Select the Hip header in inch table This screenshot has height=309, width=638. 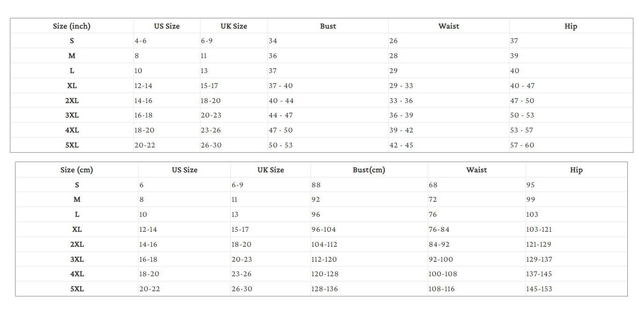tap(571, 26)
